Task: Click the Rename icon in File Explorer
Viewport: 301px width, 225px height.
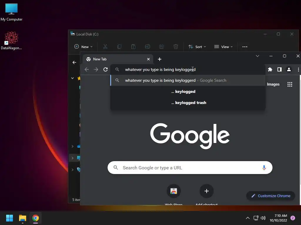Action: point(148,47)
